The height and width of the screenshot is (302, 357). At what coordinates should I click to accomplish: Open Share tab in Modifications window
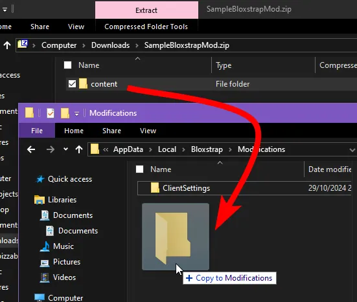pyautogui.click(x=111, y=131)
